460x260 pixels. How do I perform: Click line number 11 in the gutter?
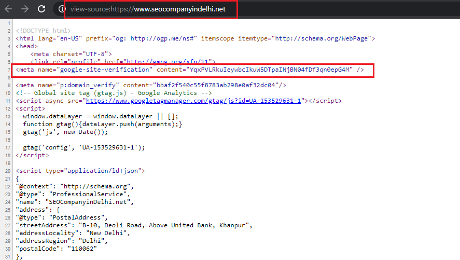(8, 101)
